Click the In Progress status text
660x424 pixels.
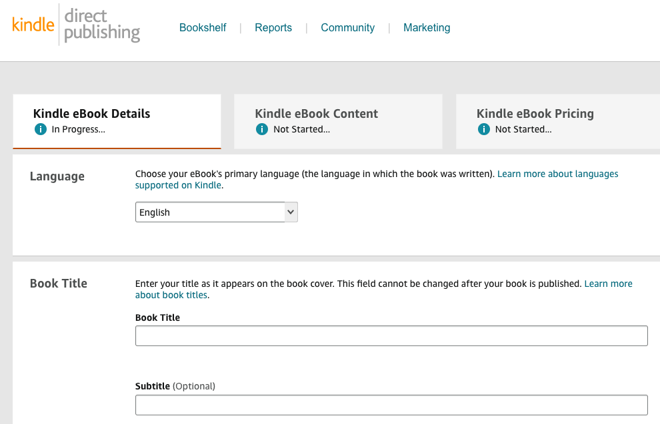click(78, 129)
